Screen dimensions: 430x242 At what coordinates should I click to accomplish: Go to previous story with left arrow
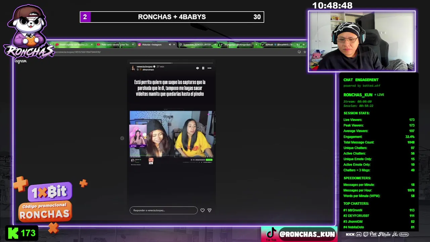(122, 138)
